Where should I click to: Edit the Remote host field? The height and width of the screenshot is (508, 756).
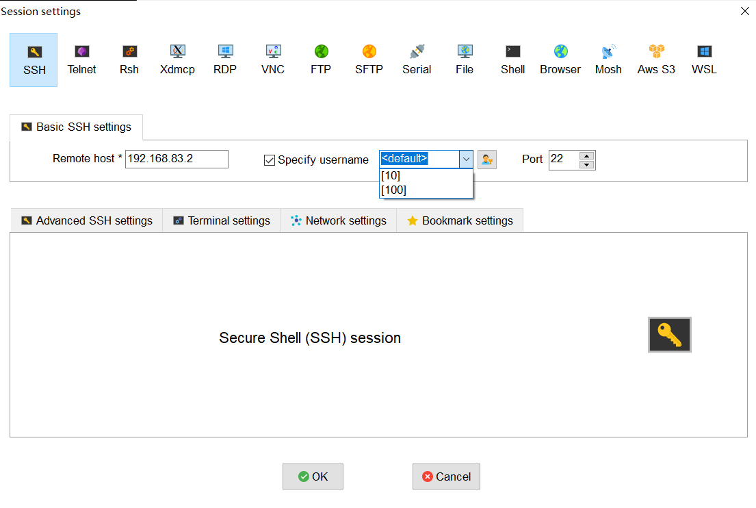177,159
